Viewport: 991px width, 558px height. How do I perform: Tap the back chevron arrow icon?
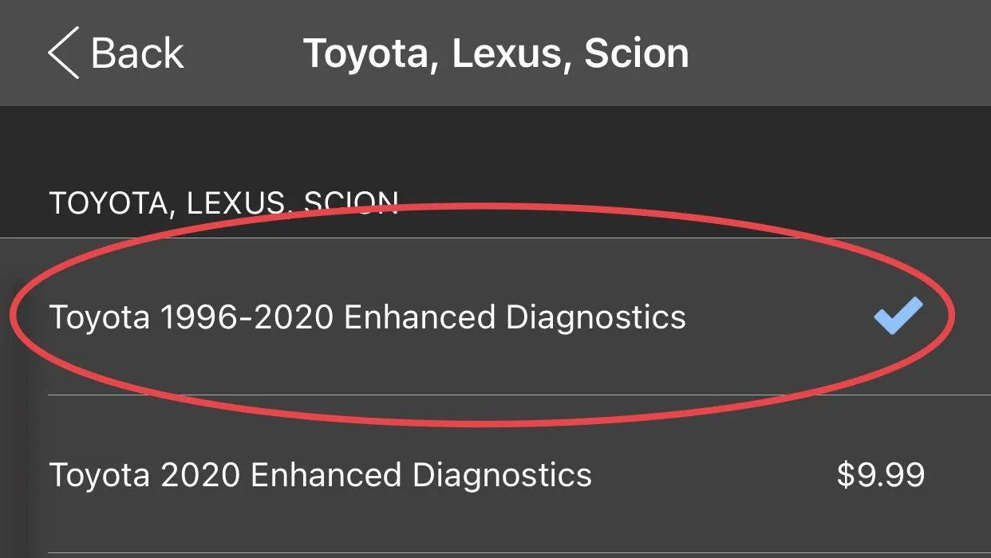coord(64,53)
